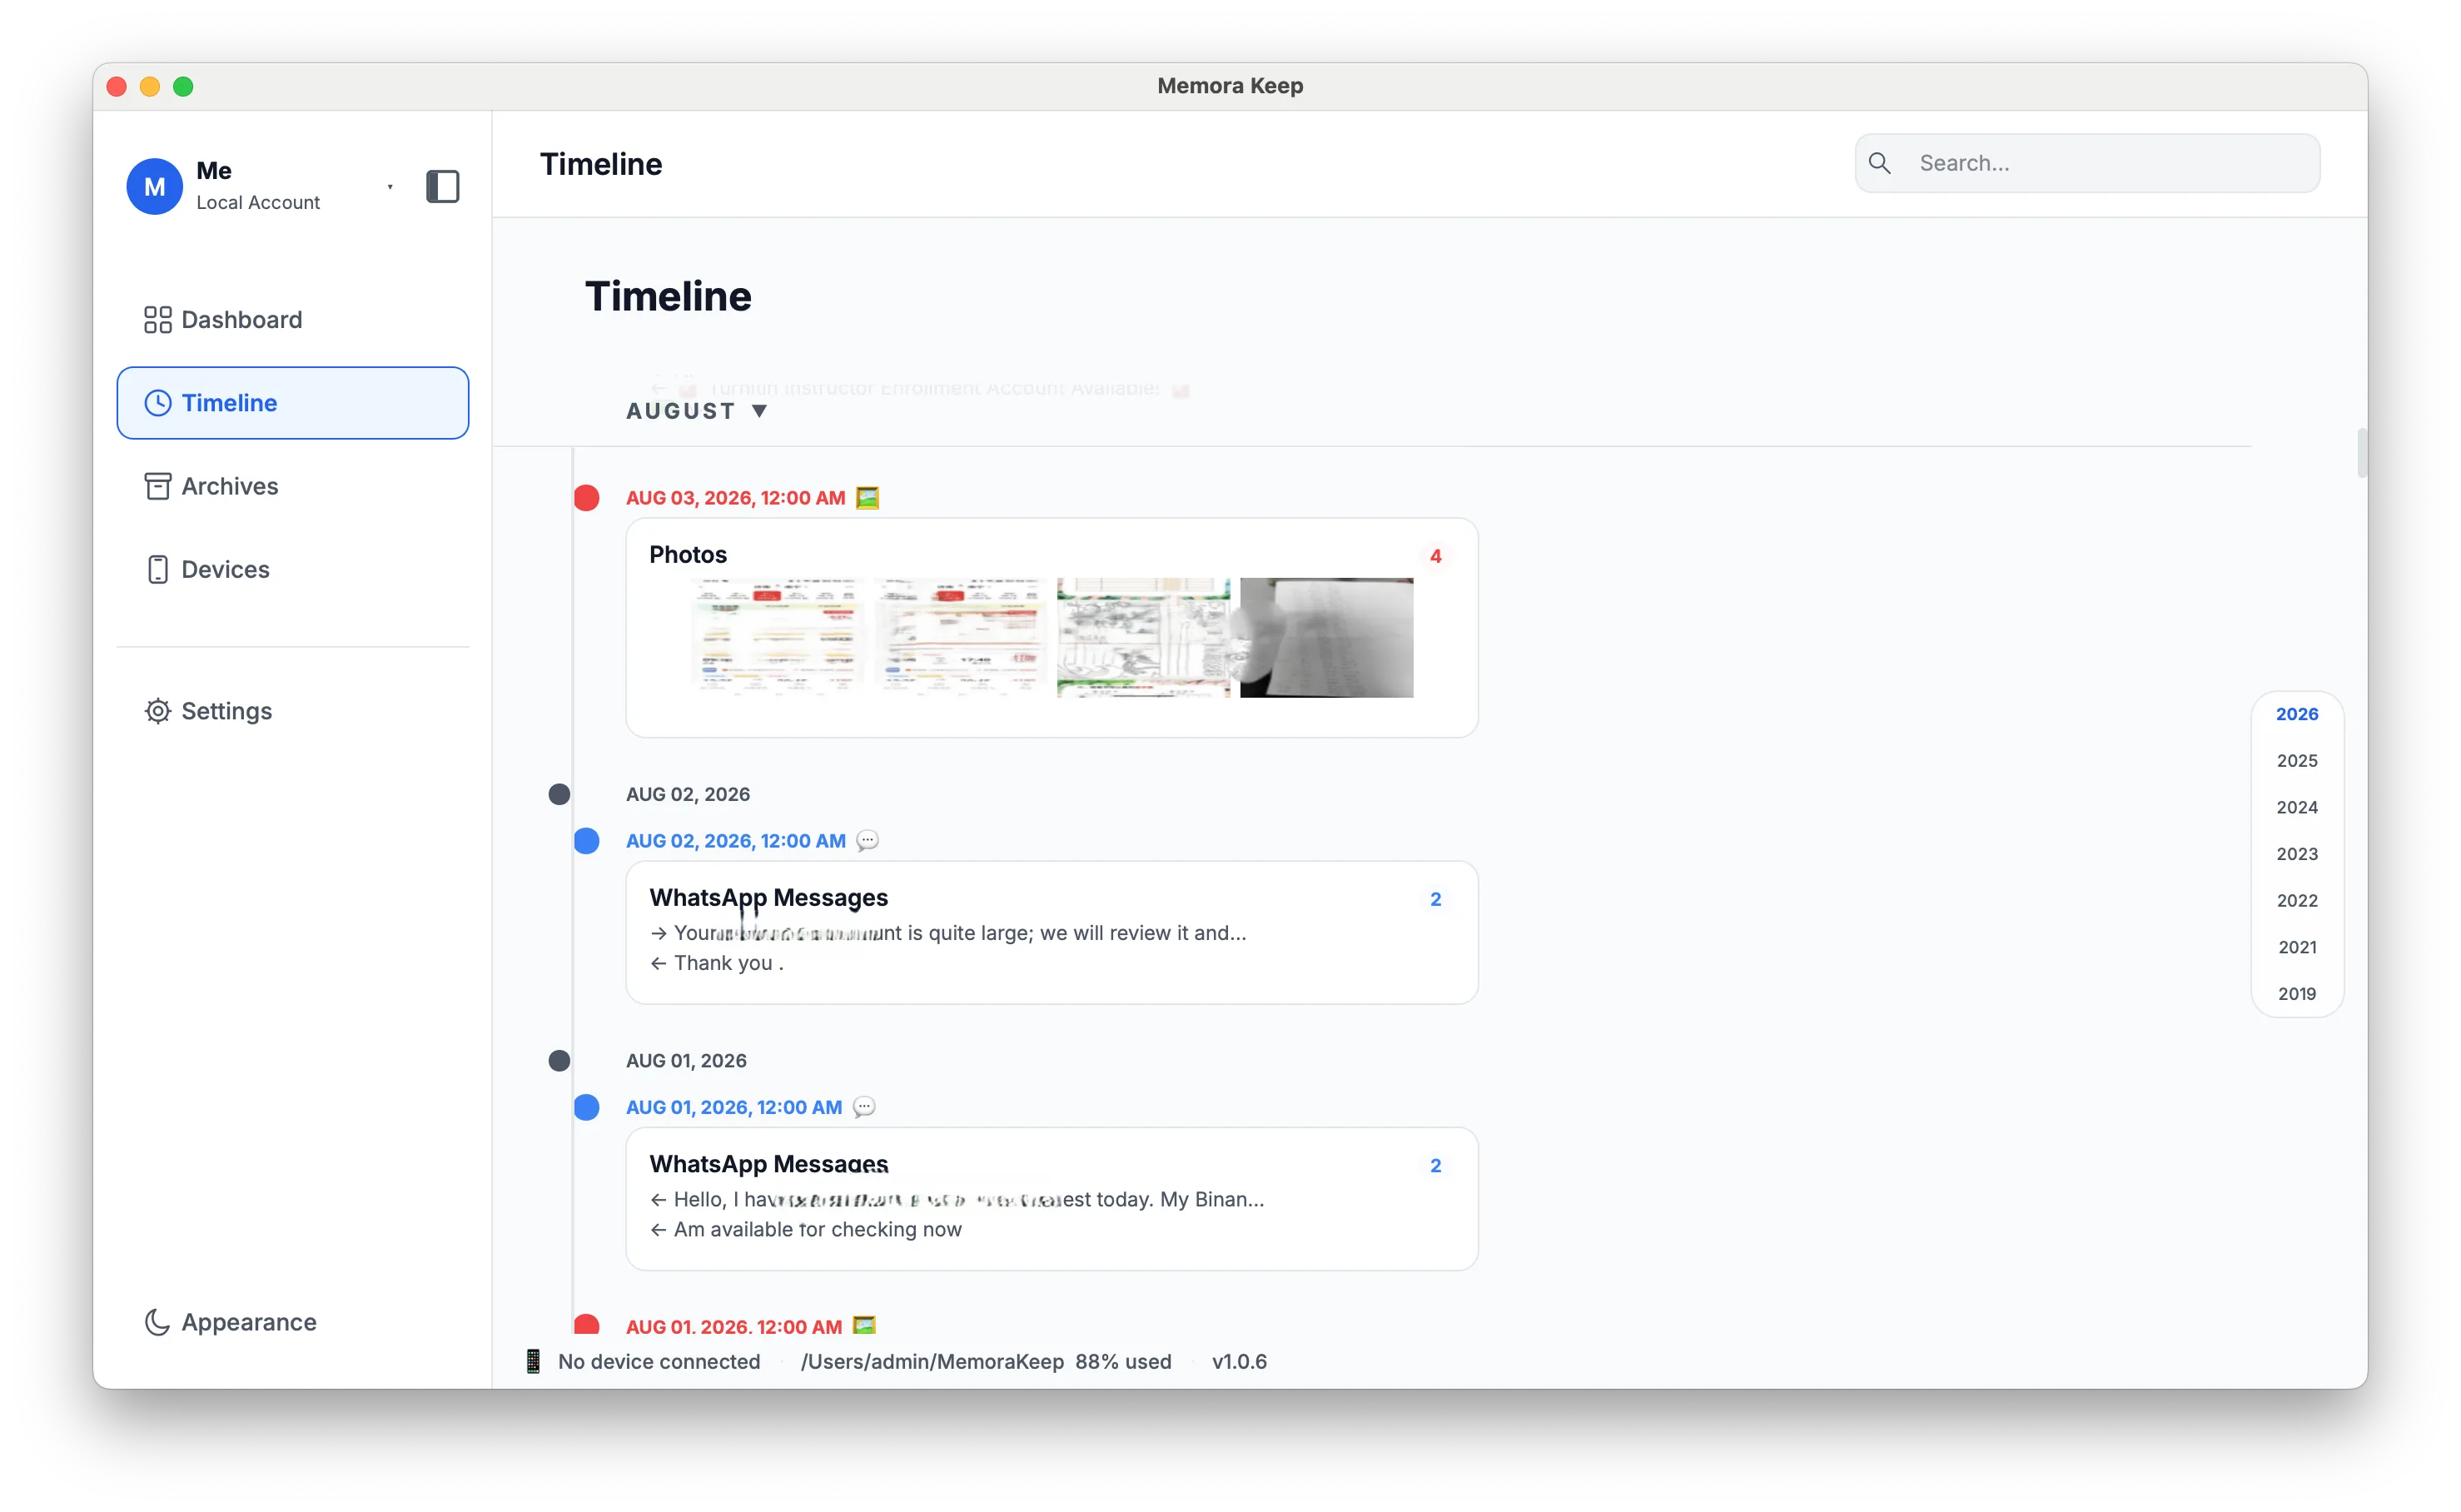Click the blue AUG 01 12:00 AM marker
Viewport: 2461px width, 1512px height.
pos(587,1107)
